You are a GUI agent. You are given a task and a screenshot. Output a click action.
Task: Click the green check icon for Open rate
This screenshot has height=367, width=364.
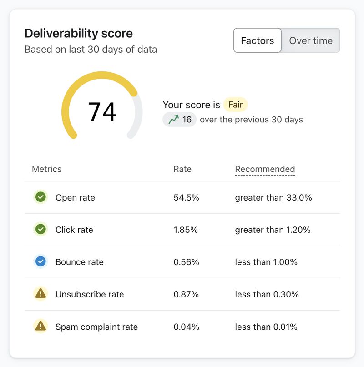[x=40, y=197]
